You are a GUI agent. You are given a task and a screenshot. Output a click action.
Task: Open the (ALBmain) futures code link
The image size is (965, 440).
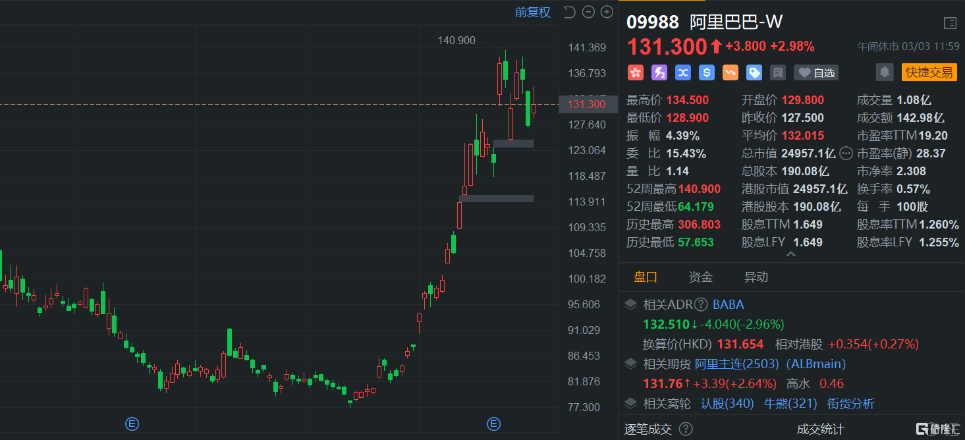point(815,364)
